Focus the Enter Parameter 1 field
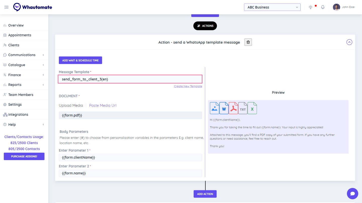This screenshot has height=203, width=362. click(x=130, y=157)
